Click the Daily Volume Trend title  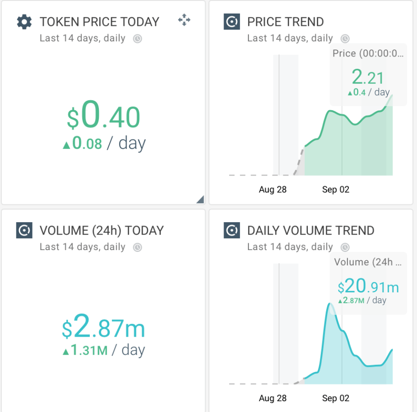pos(311,231)
